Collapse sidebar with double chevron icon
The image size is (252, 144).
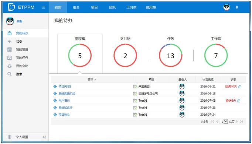44,137
